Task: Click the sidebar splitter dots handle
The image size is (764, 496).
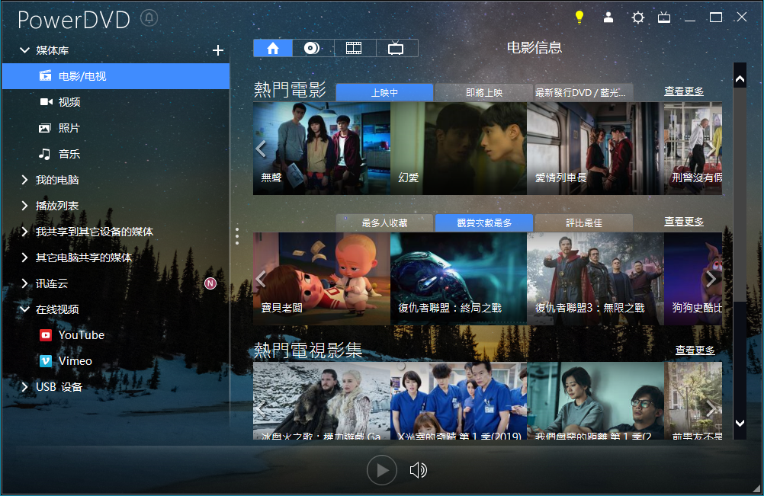Action: click(237, 236)
